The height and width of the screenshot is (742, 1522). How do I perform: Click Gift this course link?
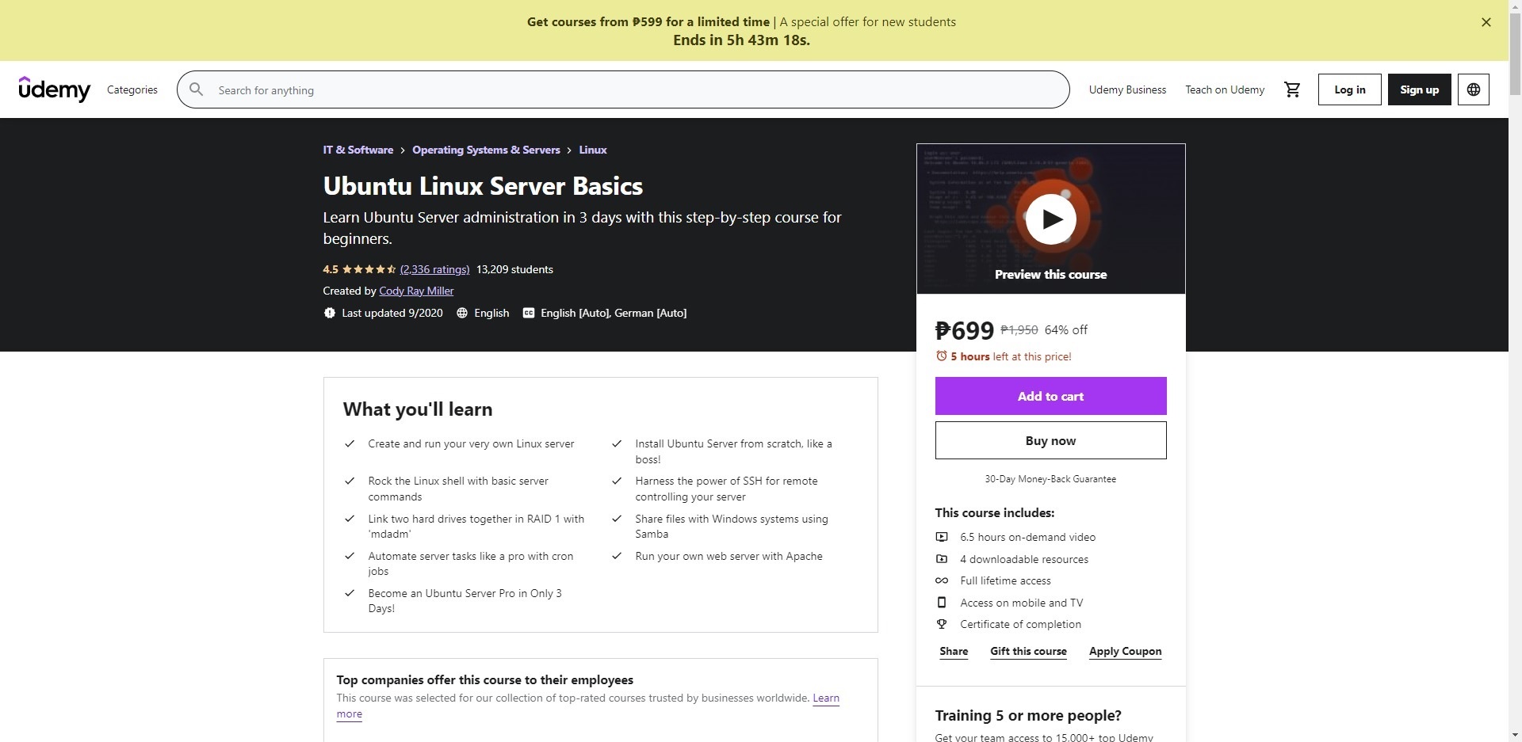[1028, 651]
